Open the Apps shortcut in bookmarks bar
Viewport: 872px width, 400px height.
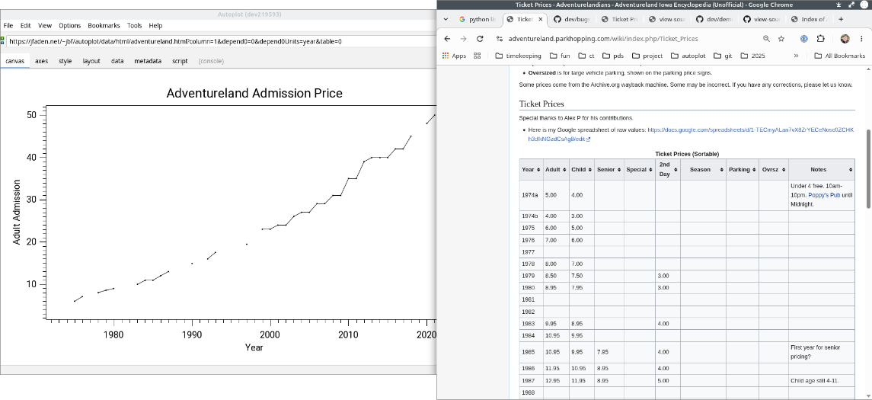coord(454,56)
